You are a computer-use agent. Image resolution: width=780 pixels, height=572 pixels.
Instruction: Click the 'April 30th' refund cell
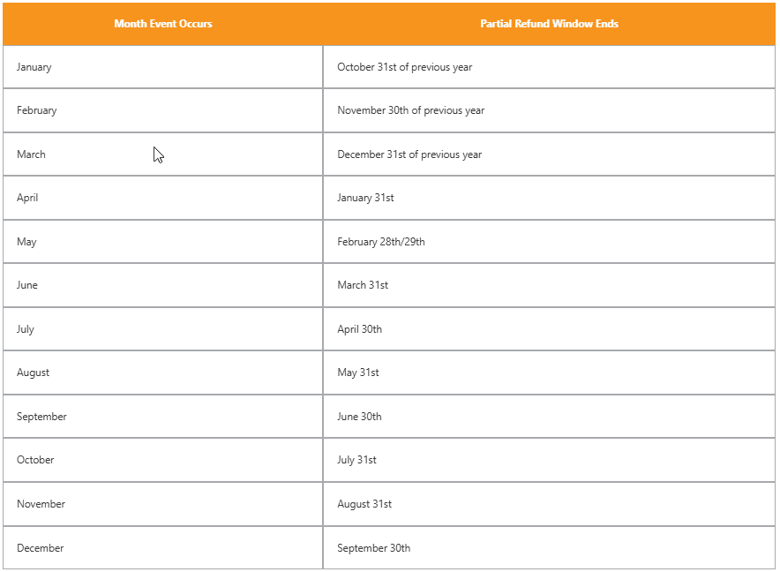coord(549,329)
